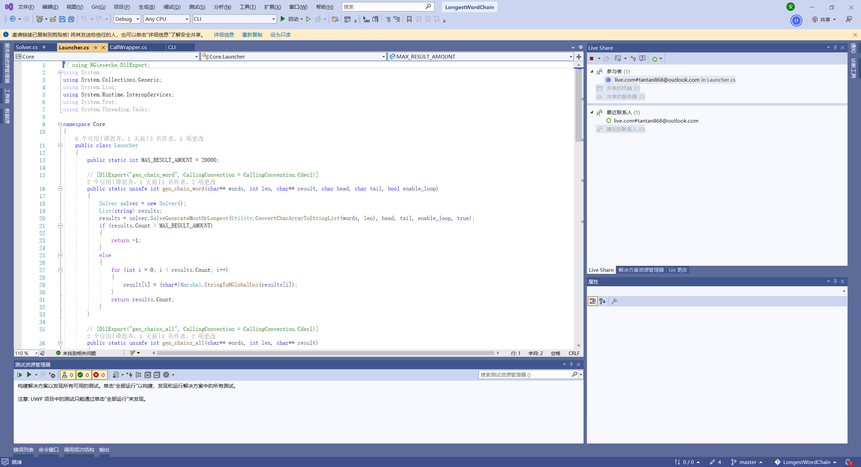The height and width of the screenshot is (467, 861).
Task: Stop the Live Share session red square
Action: click(592, 58)
